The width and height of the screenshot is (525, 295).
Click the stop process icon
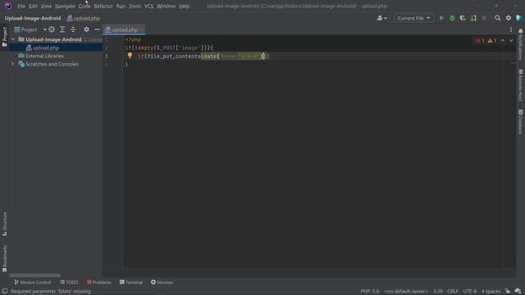tap(484, 18)
